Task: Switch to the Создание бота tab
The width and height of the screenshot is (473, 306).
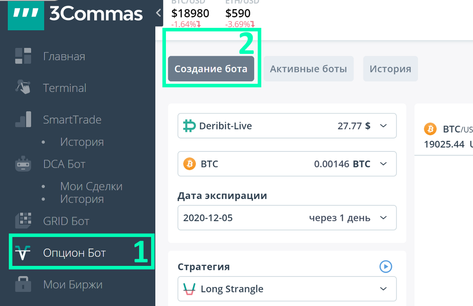Action: [x=211, y=69]
